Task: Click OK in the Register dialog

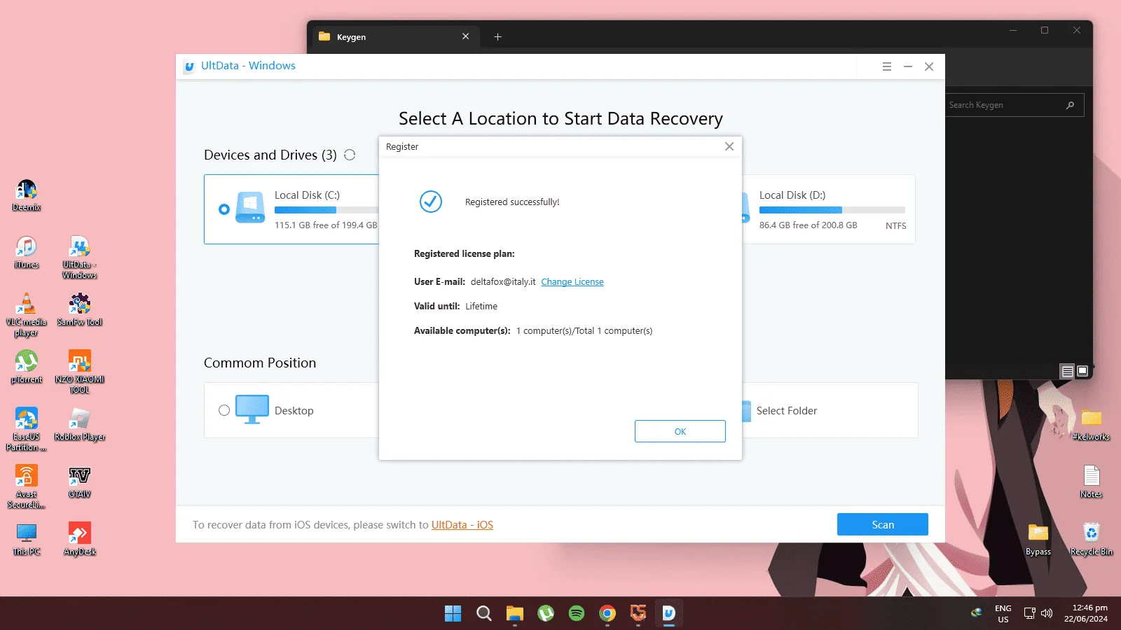Action: [680, 431]
